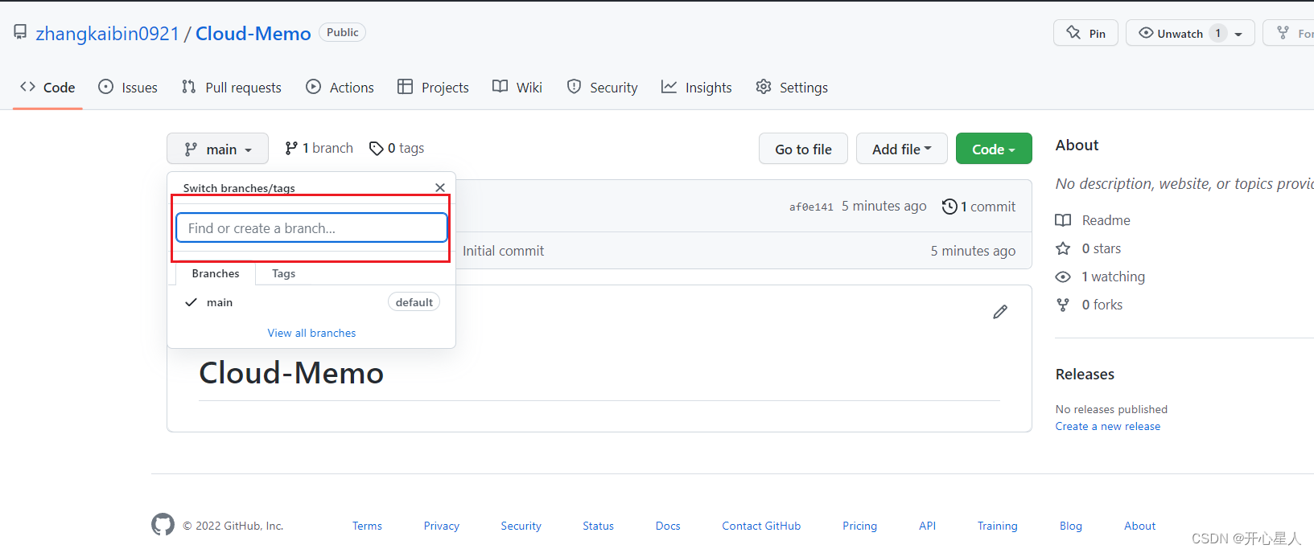Open the Actions tab
This screenshot has width=1314, height=553.
340,88
